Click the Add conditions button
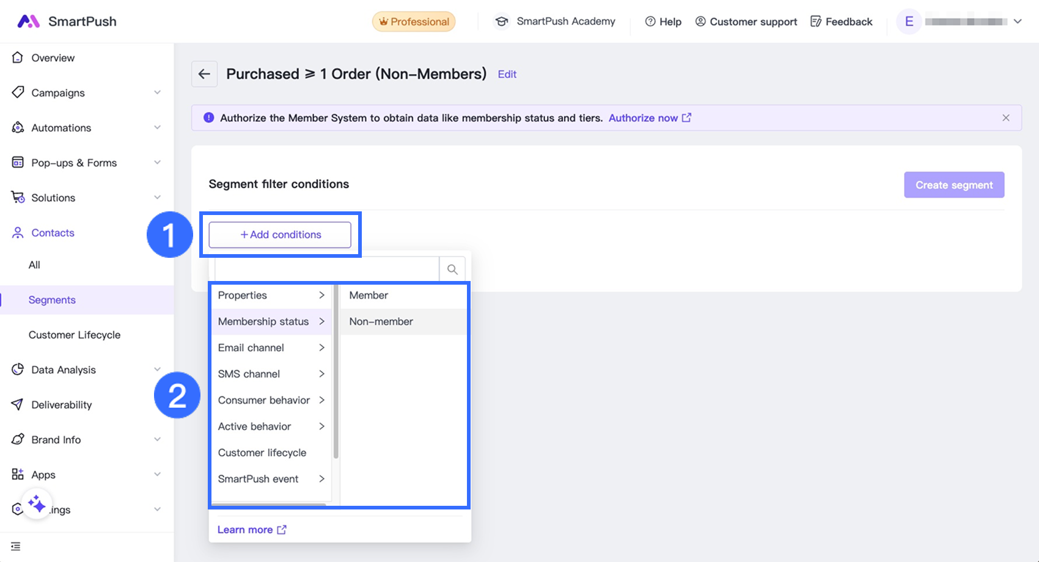This screenshot has width=1039, height=562. tap(280, 235)
